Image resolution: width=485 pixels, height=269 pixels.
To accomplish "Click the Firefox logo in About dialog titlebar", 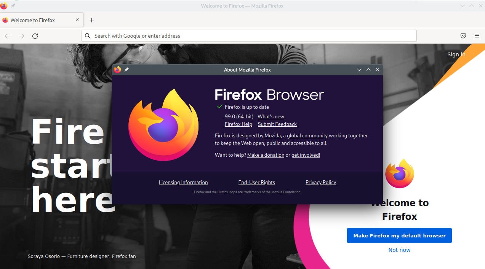I will point(117,70).
